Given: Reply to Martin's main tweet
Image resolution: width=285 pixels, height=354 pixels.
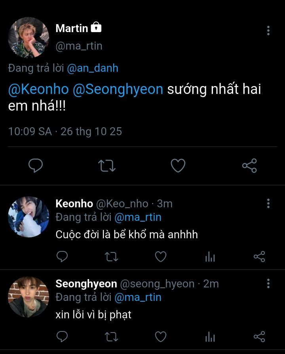Looking at the screenshot, I should pos(36,165).
